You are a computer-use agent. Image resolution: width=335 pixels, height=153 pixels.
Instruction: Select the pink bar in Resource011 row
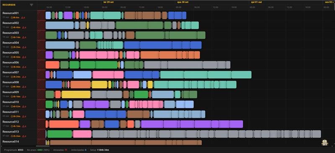pyautogui.click(x=78, y=114)
